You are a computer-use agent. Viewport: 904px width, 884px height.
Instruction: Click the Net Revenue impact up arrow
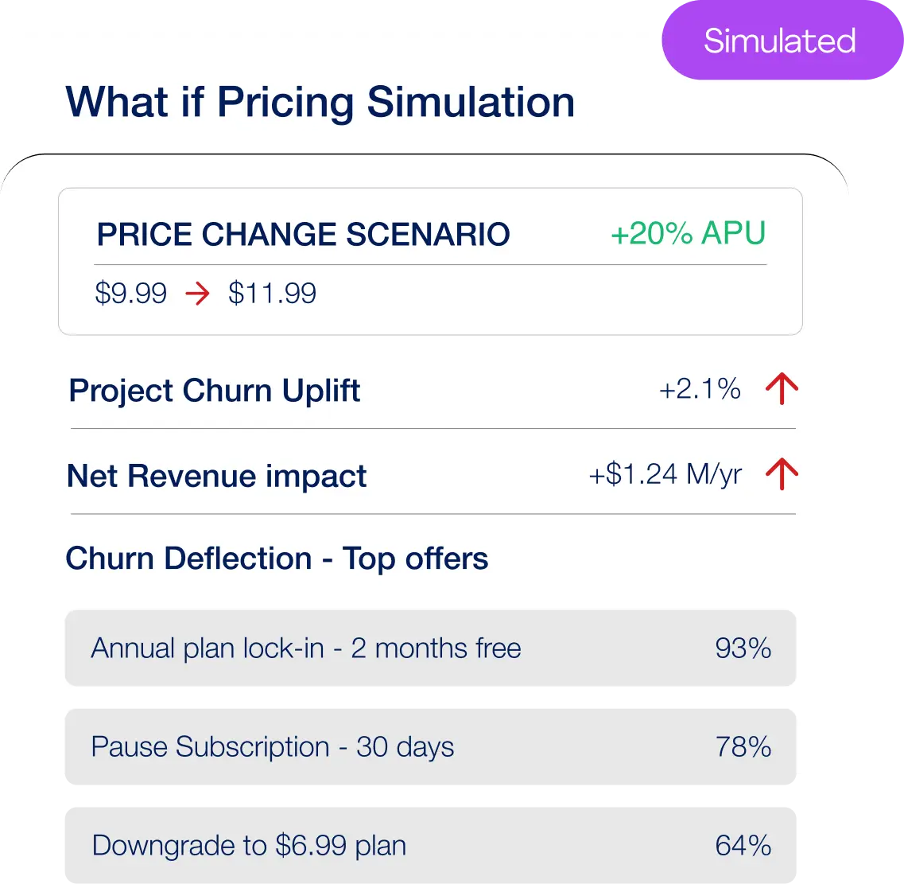point(782,475)
